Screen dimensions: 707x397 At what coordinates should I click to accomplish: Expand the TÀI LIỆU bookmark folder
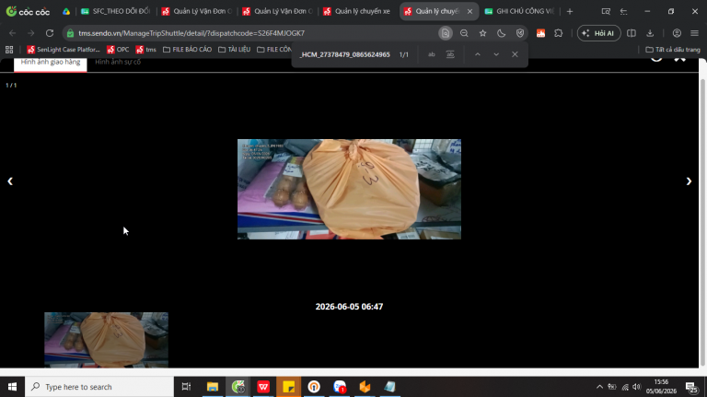click(x=234, y=50)
